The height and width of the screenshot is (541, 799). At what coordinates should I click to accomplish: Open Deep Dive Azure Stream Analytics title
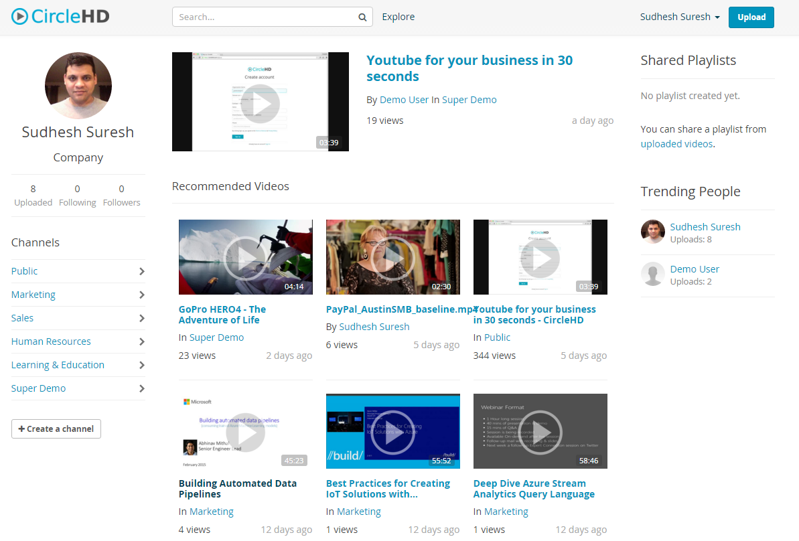click(x=534, y=489)
